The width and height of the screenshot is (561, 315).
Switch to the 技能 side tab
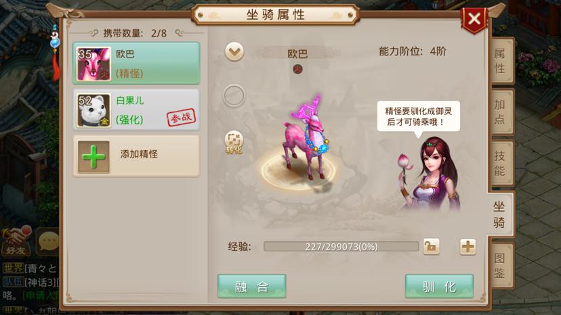point(500,163)
